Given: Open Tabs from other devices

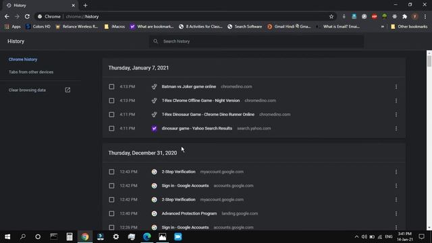Looking at the screenshot, I should pyautogui.click(x=31, y=72).
